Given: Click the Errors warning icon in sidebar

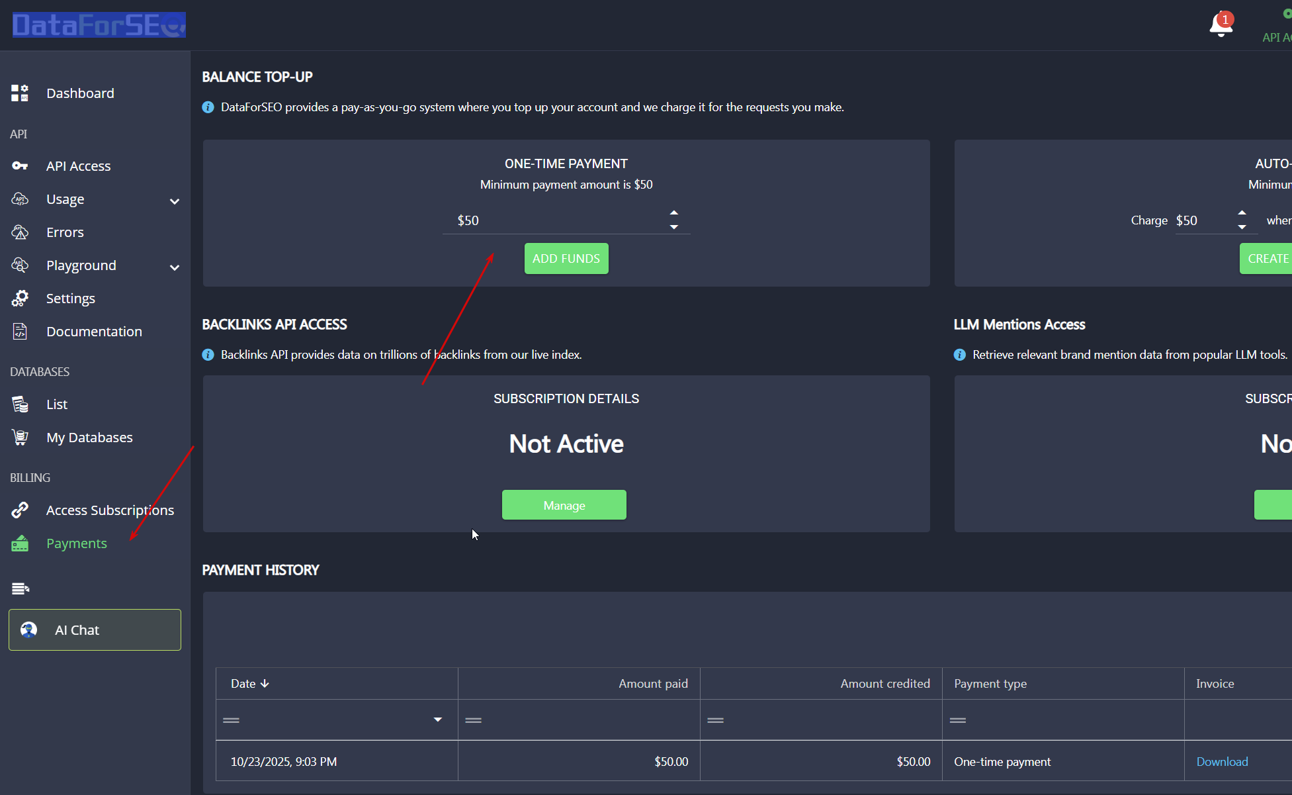Looking at the screenshot, I should 20,232.
